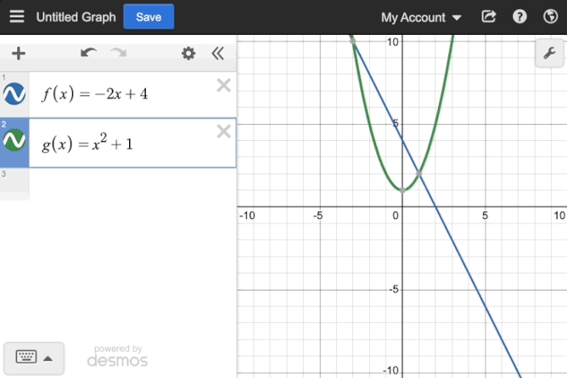Undo the last action

pyautogui.click(x=88, y=54)
